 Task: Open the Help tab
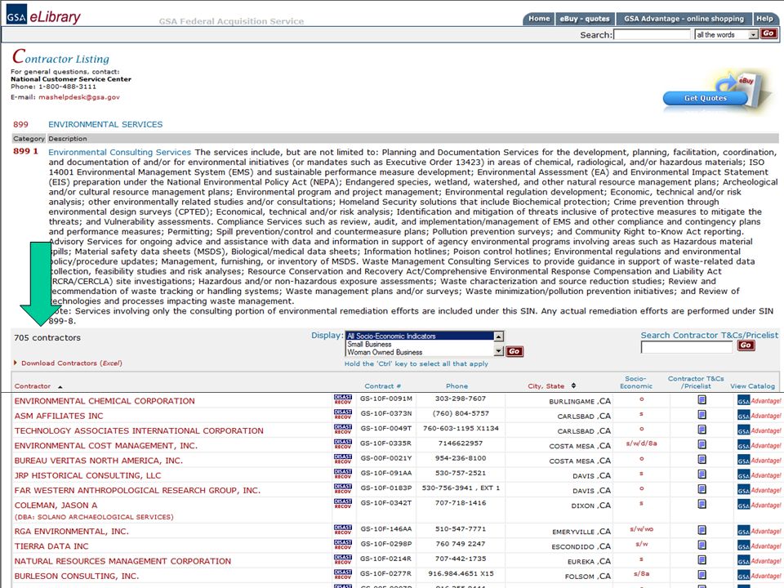click(764, 19)
